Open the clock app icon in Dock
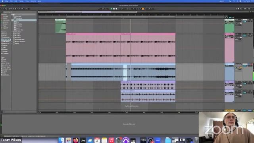Viewport: 254px width, 143px height. point(150,140)
